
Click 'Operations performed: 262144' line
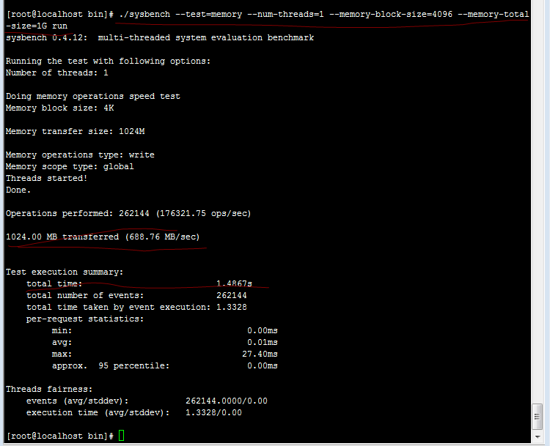[128, 213]
